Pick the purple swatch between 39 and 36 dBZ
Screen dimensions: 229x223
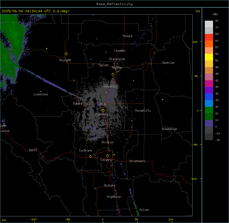click(x=209, y=90)
